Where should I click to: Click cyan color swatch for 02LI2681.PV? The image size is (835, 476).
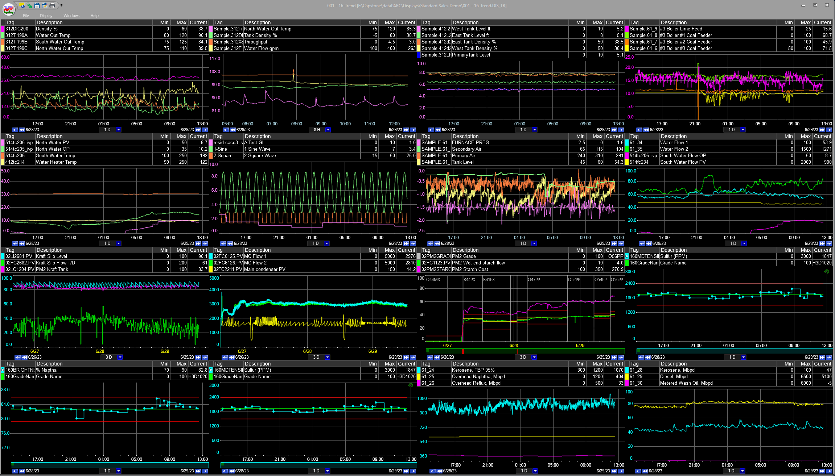[3, 256]
